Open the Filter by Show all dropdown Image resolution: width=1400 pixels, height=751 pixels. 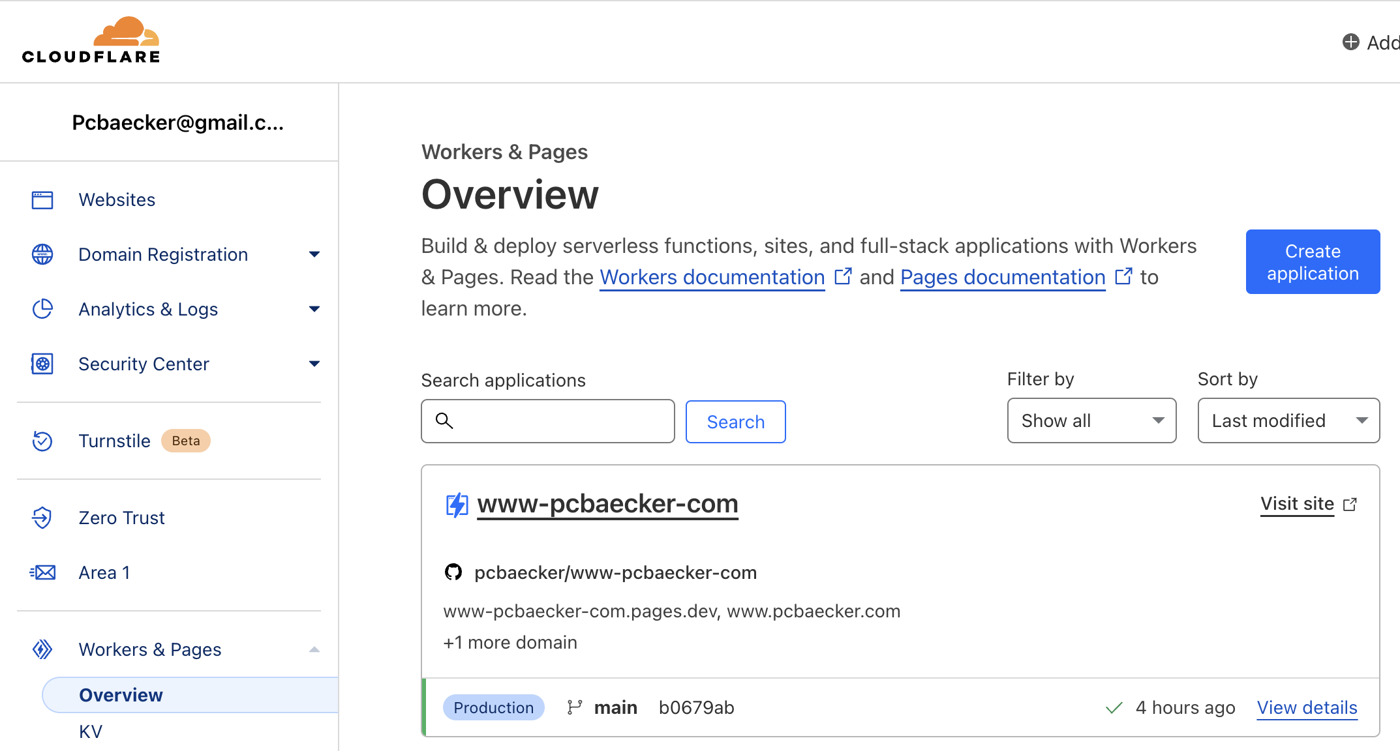[1091, 420]
